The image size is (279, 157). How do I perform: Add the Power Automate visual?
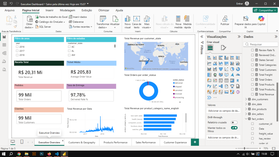point(209,98)
